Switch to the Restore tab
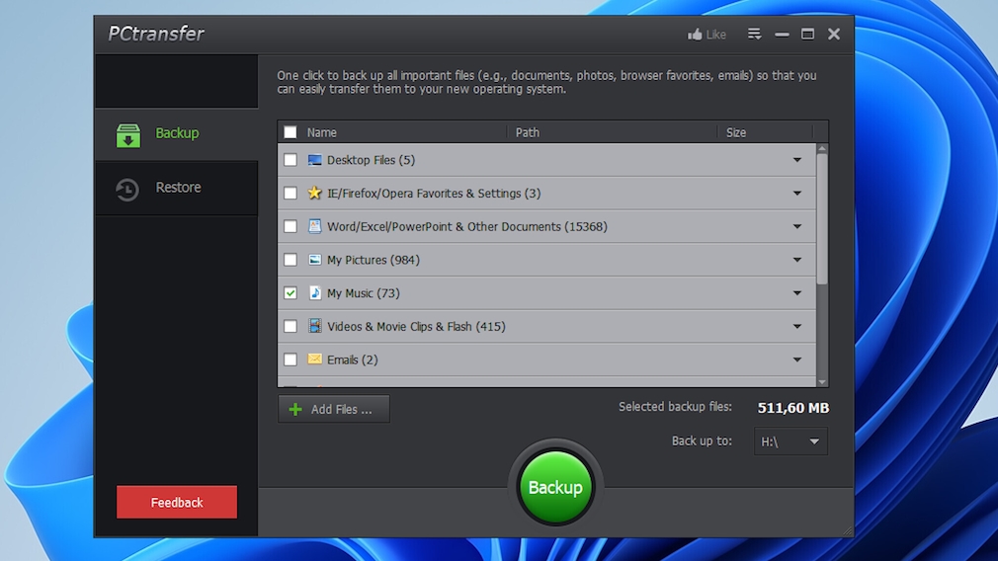This screenshot has width=998, height=561. click(x=177, y=188)
